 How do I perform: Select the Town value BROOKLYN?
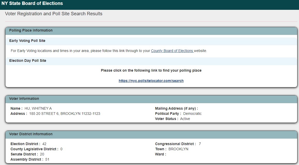[x=178, y=149]
